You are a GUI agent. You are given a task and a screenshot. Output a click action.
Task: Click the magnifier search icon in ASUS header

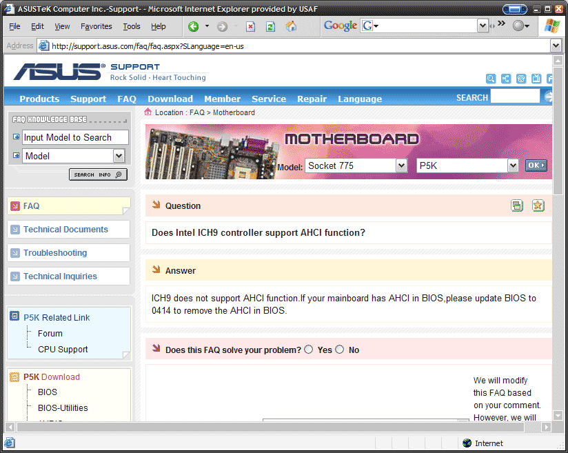(491, 79)
